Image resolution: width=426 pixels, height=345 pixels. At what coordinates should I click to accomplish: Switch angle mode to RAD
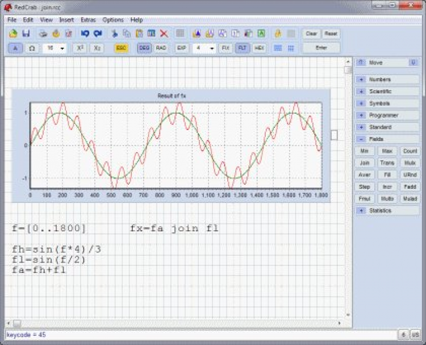161,48
